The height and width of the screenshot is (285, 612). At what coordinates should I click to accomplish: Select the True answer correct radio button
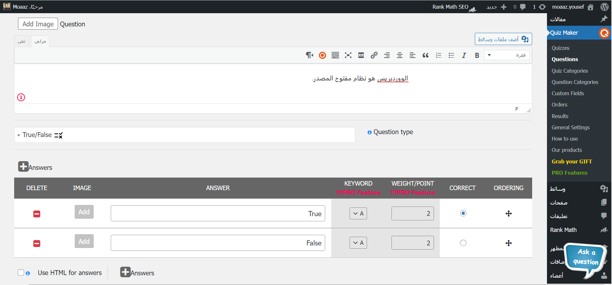(x=463, y=213)
